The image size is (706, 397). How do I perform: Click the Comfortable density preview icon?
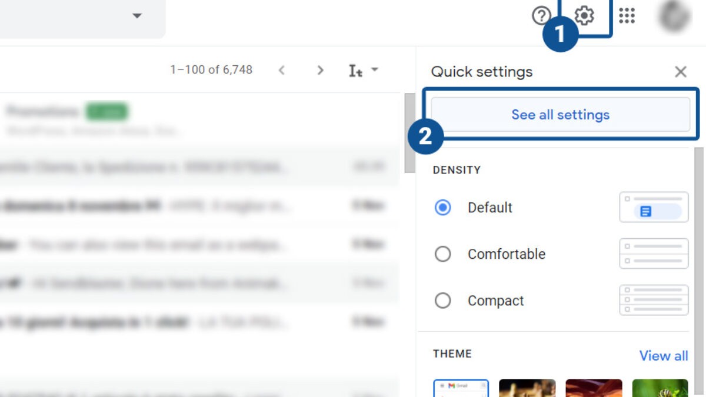pyautogui.click(x=654, y=254)
